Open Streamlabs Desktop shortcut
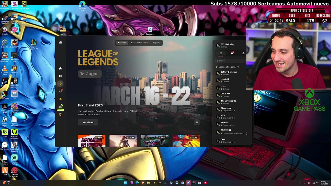This screenshot has width=331, height=186. 14,159
